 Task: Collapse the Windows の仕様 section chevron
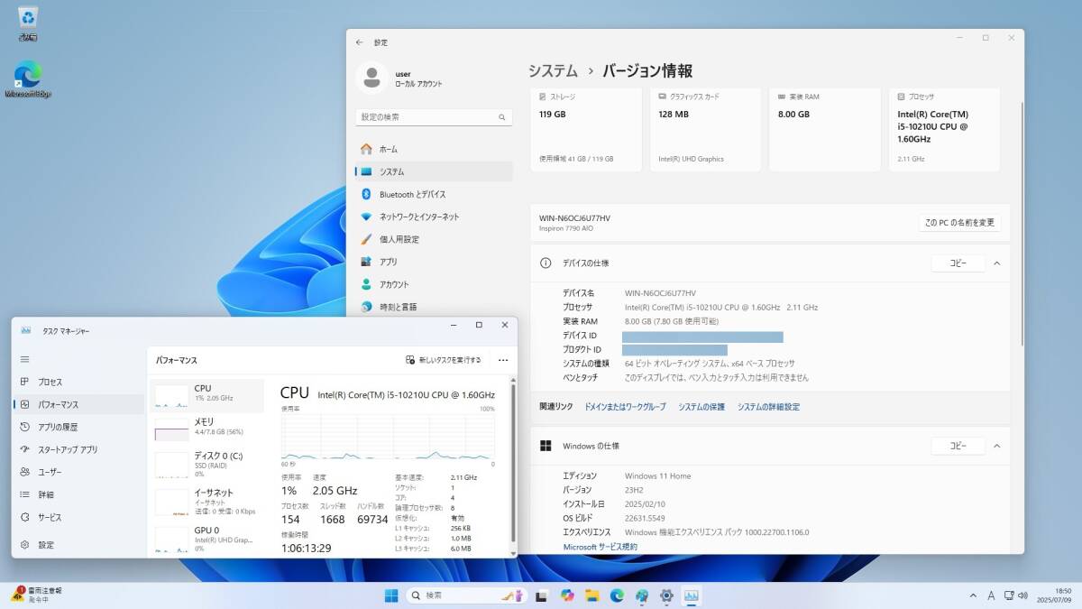[996, 446]
